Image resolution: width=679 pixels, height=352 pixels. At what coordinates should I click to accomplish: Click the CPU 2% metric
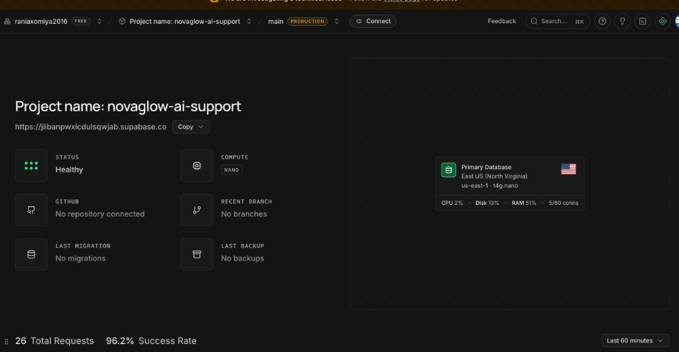(452, 203)
